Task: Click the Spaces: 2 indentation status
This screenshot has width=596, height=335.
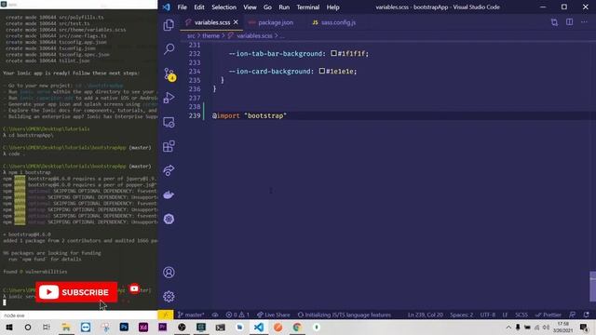Action: tap(462, 315)
